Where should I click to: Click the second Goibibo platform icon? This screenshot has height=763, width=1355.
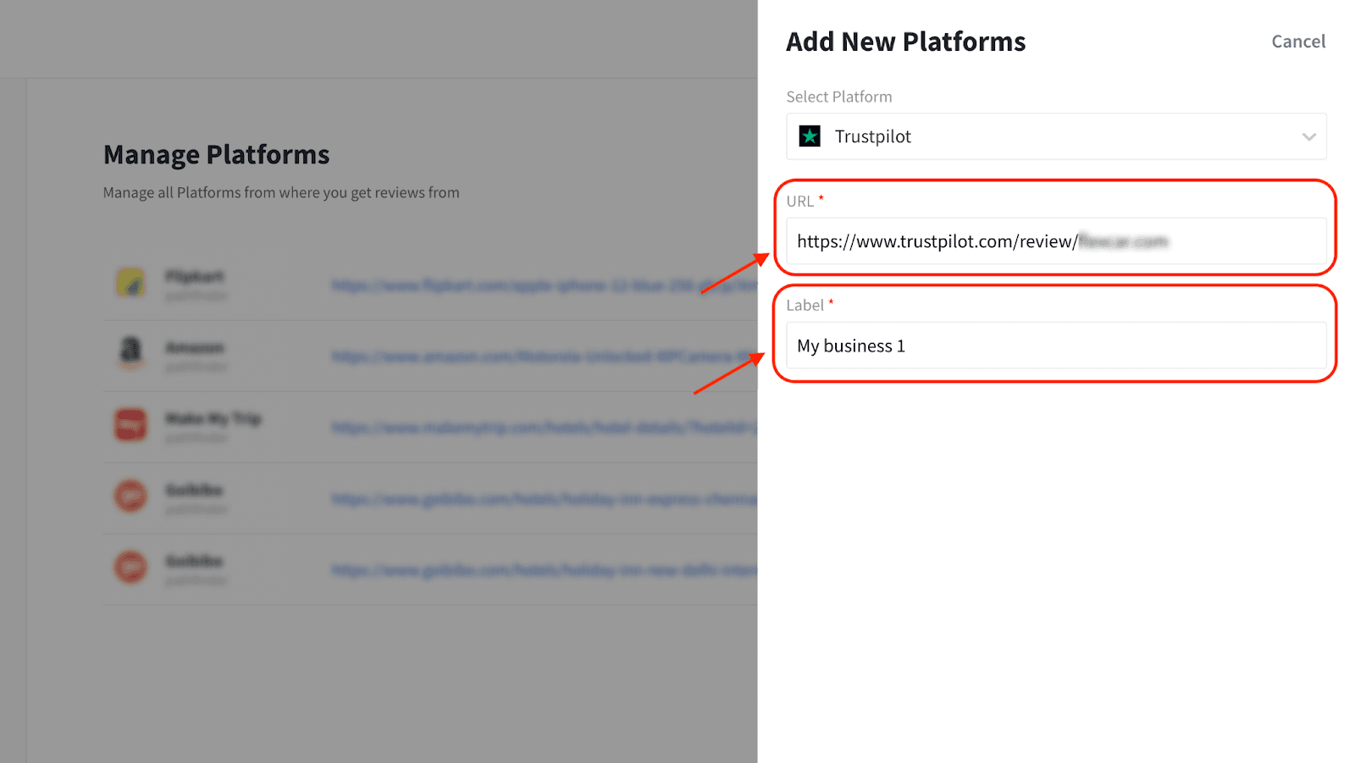pos(130,567)
